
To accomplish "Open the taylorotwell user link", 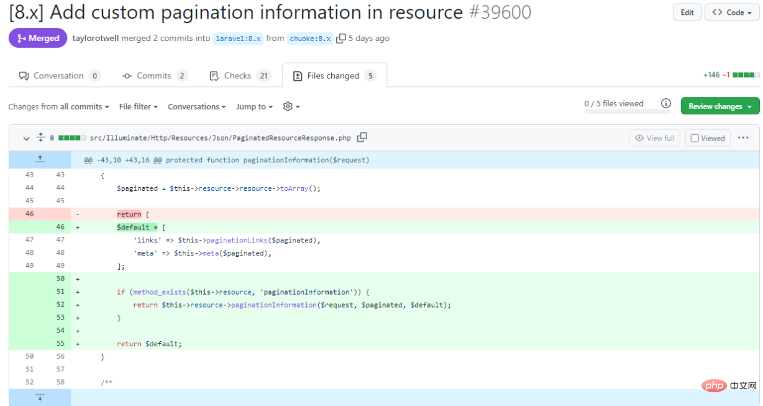I will (x=96, y=39).
